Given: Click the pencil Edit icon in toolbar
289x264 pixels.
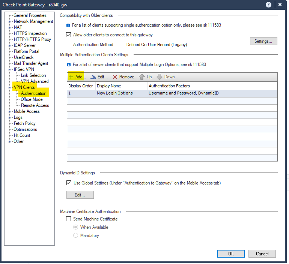Looking at the screenshot, I should pos(93,77).
